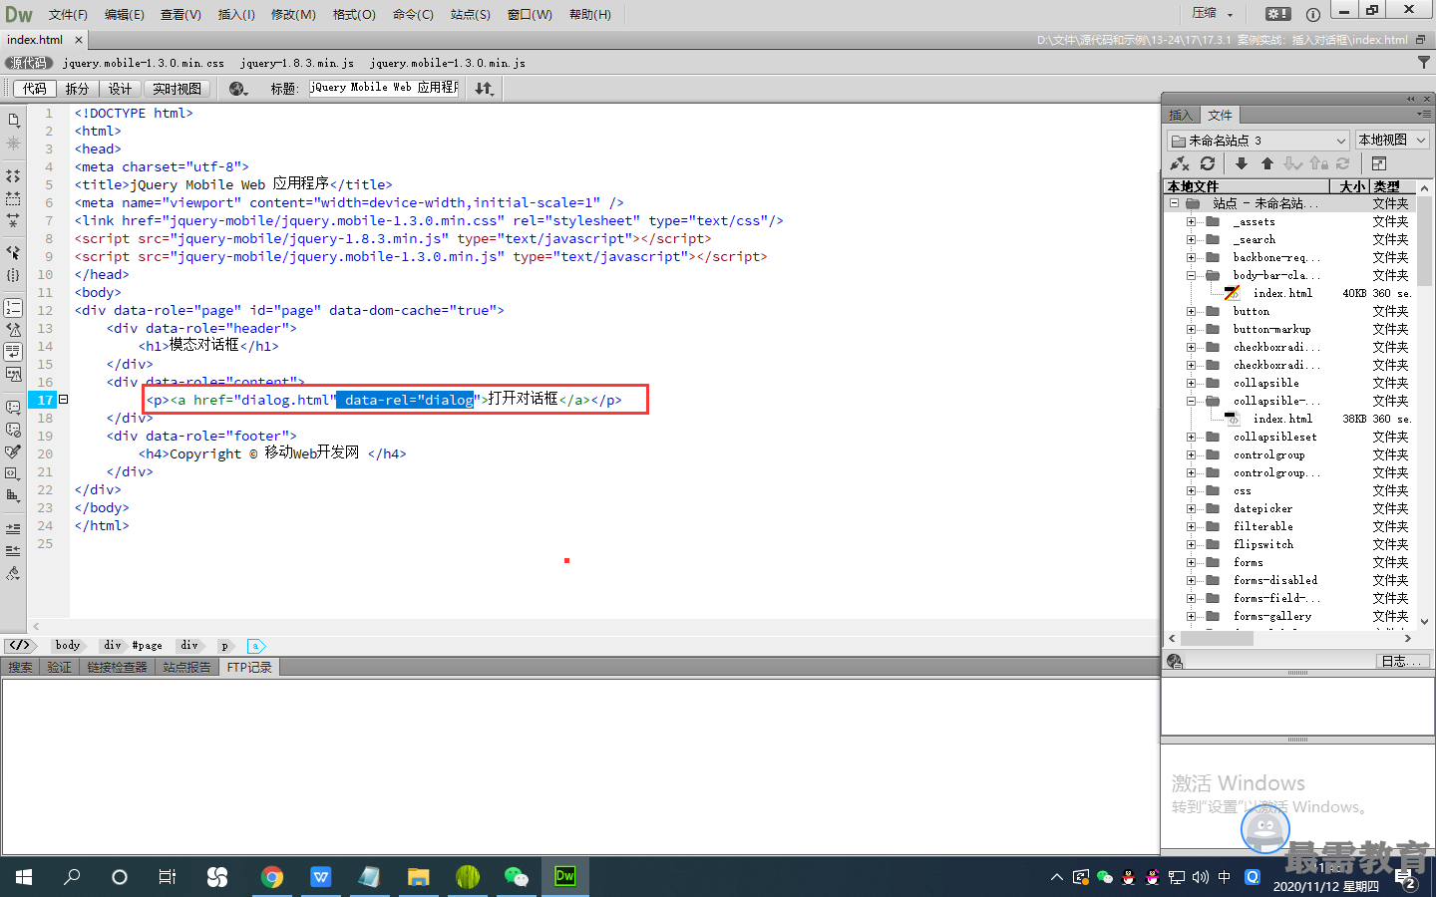The height and width of the screenshot is (897, 1436).
Task: Expand the datepicker folder
Action: pos(1191,509)
